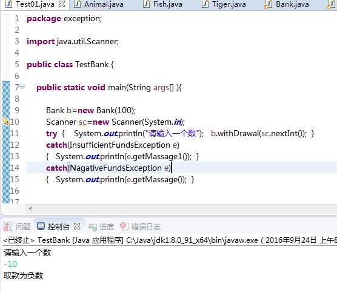This screenshot has width=337, height=293.
Task: Click the console input value '-10'
Action: click(10, 264)
